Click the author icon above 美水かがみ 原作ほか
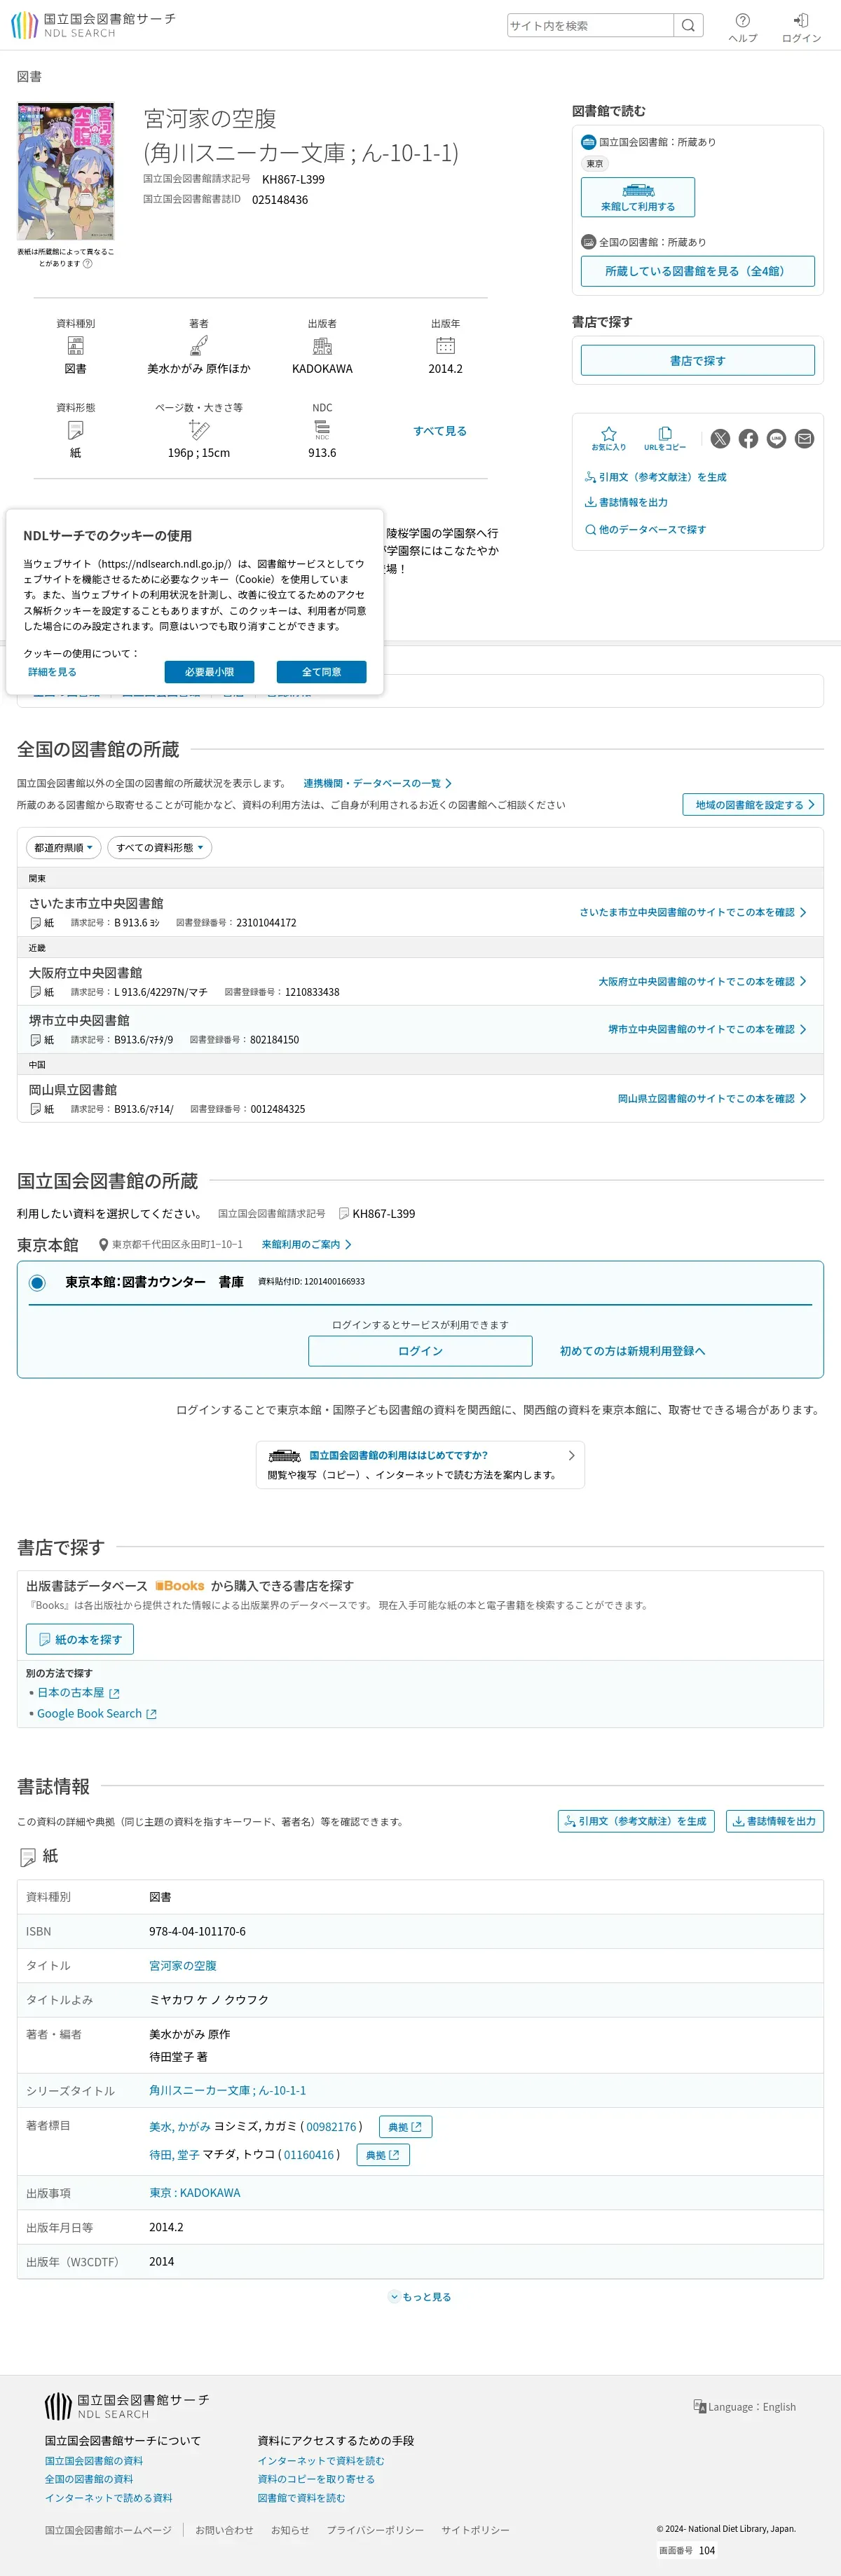Screen dimensions: 841x2576 (199, 346)
